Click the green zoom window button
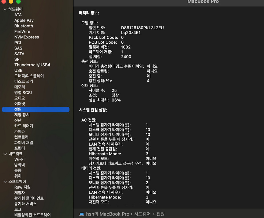Viewport: 264px width, 218px height. [x=18, y=1]
